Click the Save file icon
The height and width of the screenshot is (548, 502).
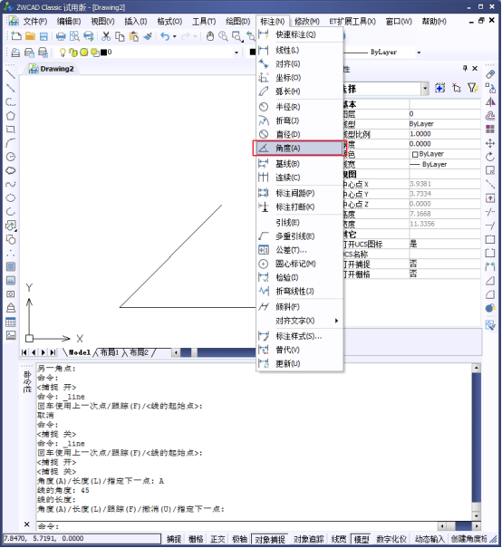click(43, 36)
